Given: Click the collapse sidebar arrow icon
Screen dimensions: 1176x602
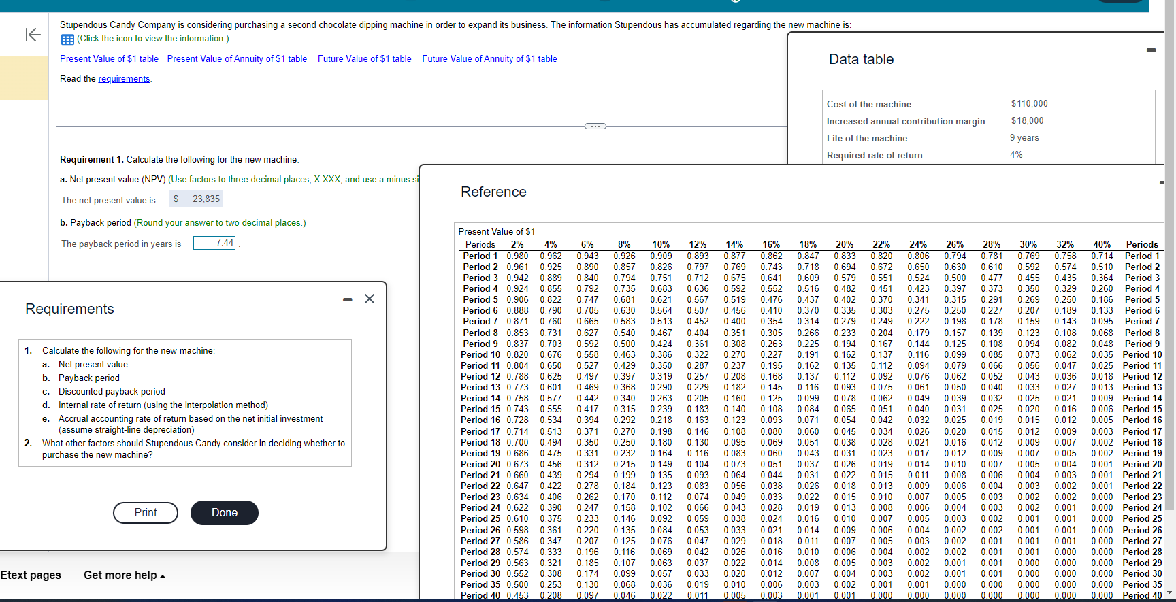Looking at the screenshot, I should pos(33,35).
